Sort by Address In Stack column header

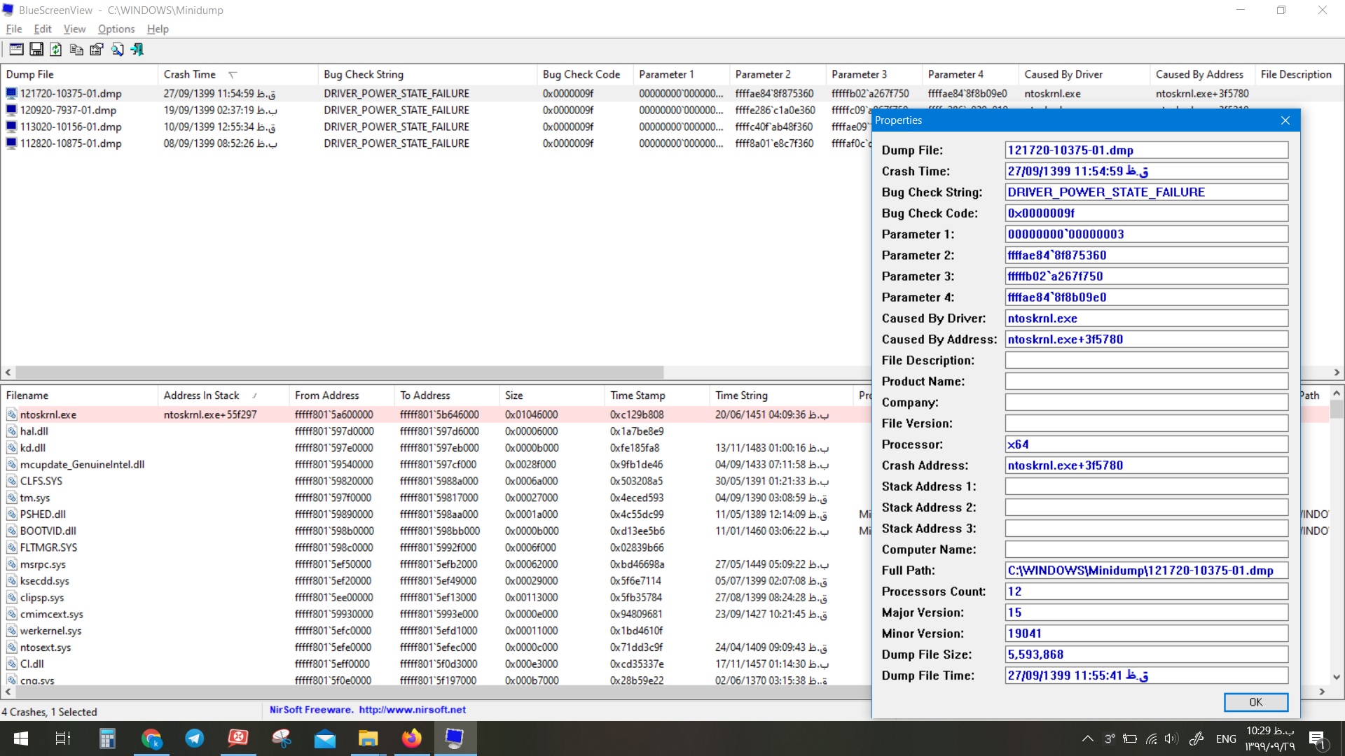click(202, 395)
